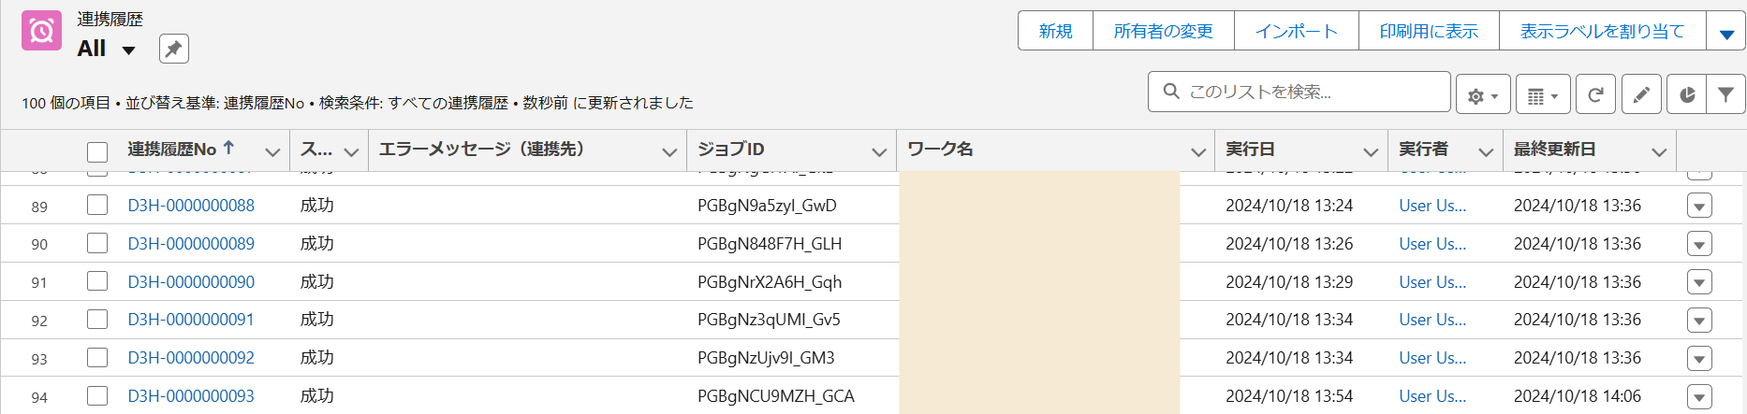Open the ジョブID column menu chevron

pyautogui.click(x=878, y=151)
